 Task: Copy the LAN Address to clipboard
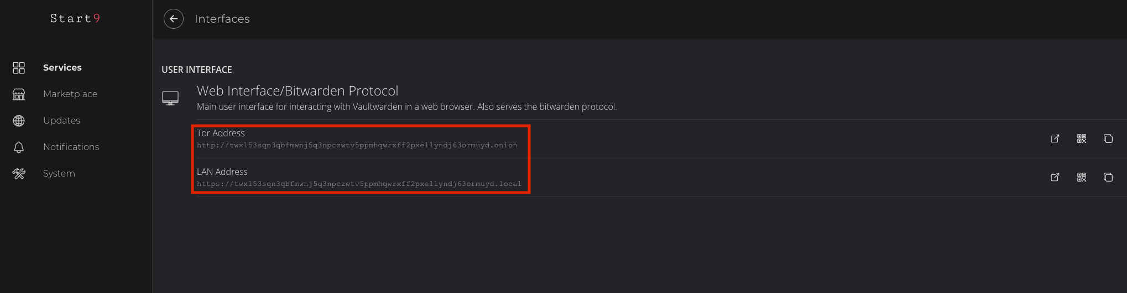pos(1108,177)
